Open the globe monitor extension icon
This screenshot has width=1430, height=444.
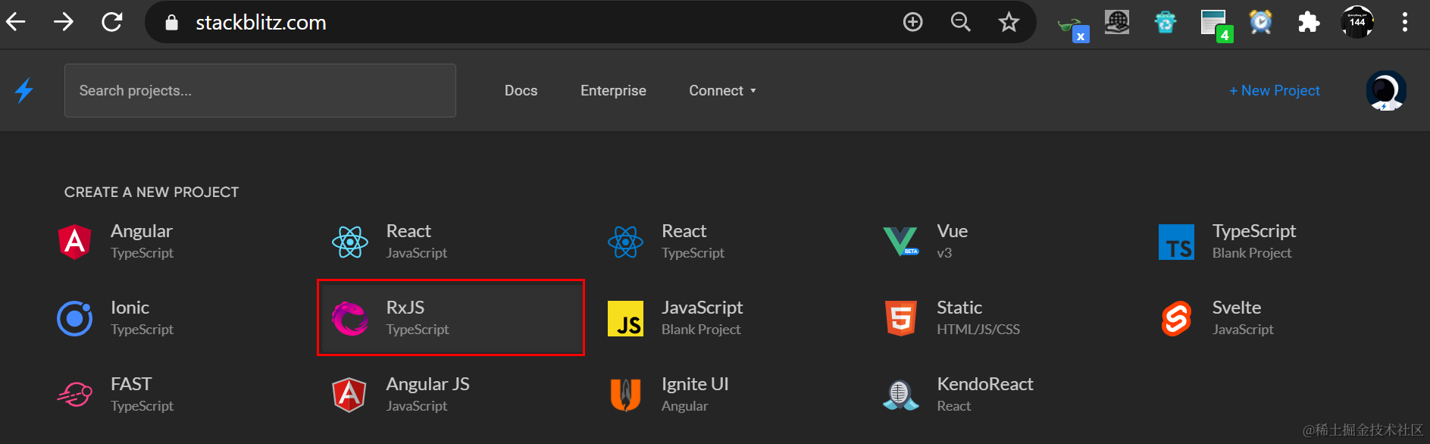pos(1117,22)
